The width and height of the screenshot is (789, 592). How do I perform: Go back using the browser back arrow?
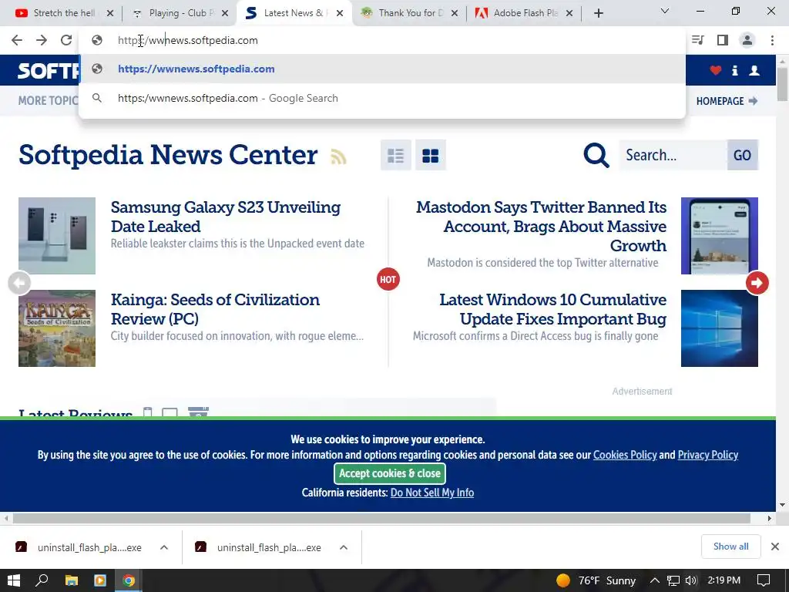(17, 40)
